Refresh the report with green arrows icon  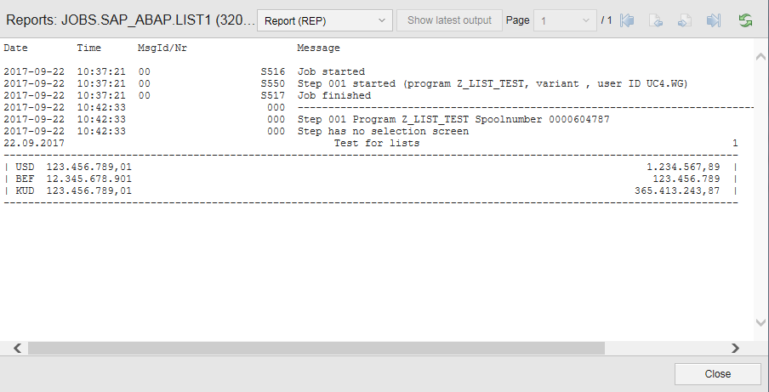pos(746,20)
